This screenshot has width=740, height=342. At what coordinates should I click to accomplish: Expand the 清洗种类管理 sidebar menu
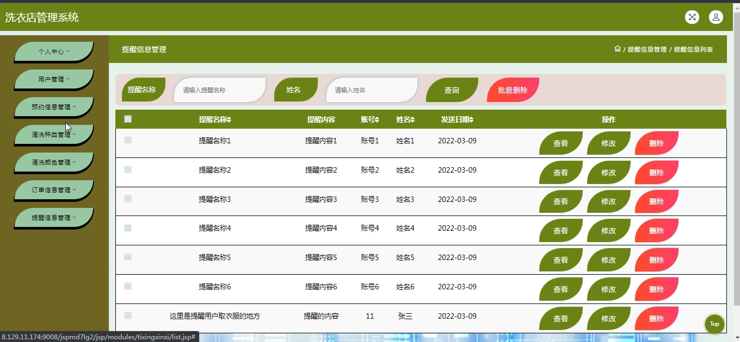54,135
